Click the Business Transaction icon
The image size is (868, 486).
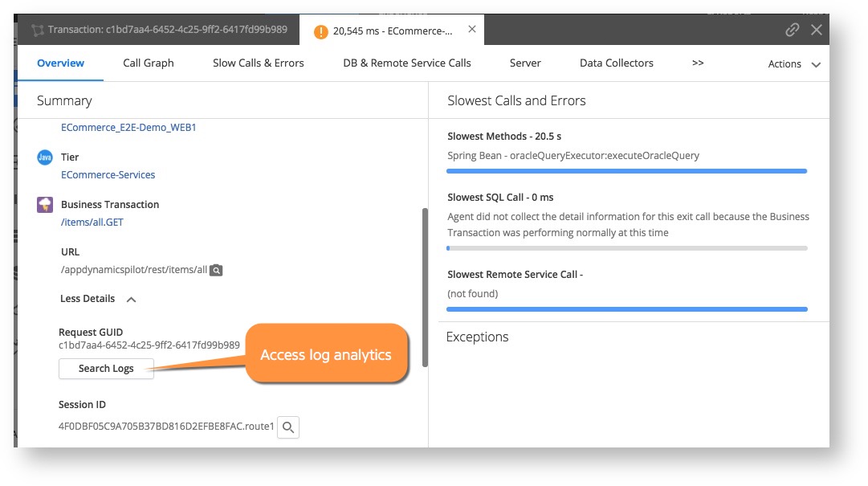[x=45, y=205]
